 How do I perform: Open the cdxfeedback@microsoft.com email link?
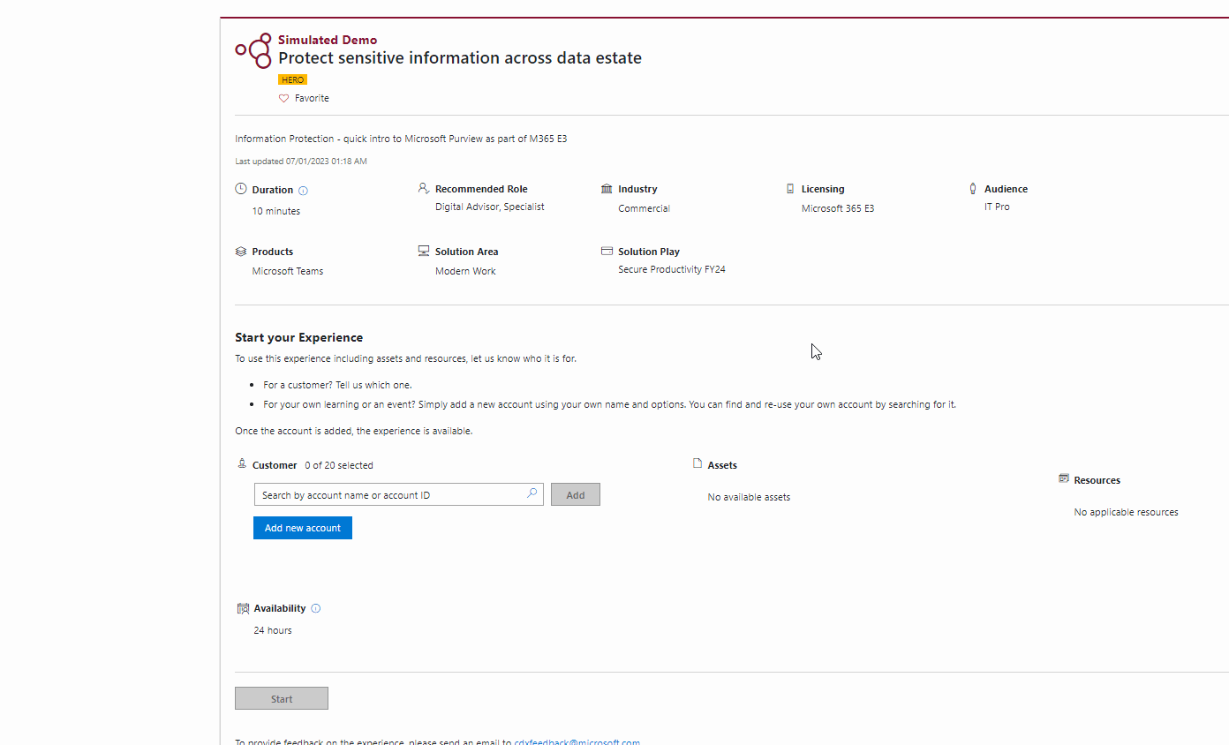(x=577, y=741)
